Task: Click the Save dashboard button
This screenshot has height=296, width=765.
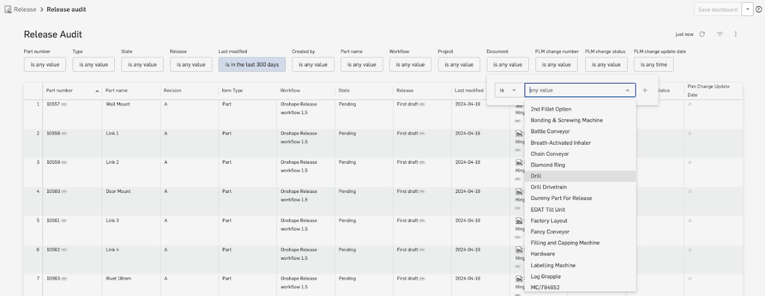Action: pos(718,10)
